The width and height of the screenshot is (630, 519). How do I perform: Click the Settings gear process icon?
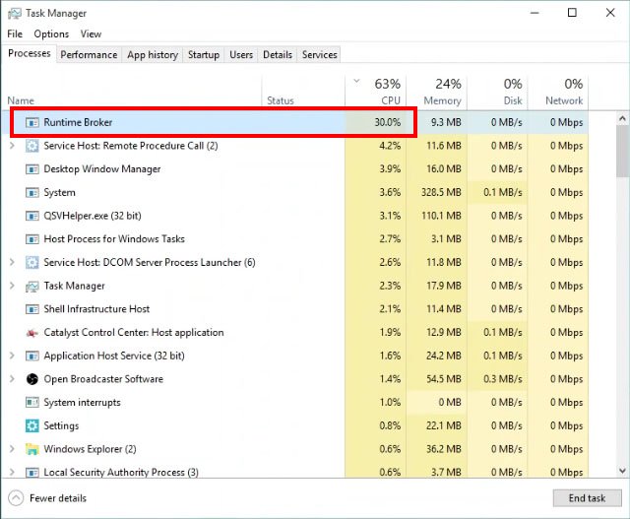point(32,425)
